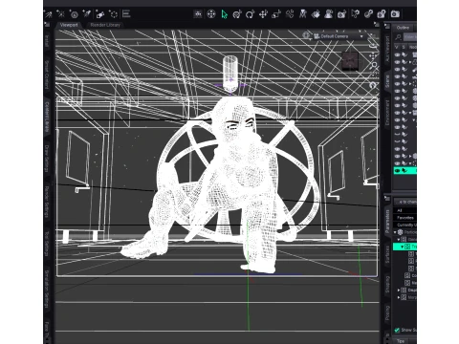Open the Tips tab at bottom
Viewport: 459px width, 344px height.
pos(401,341)
